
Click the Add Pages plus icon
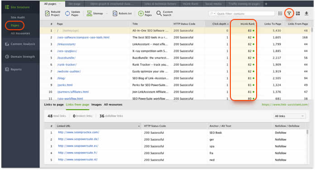[141, 14]
